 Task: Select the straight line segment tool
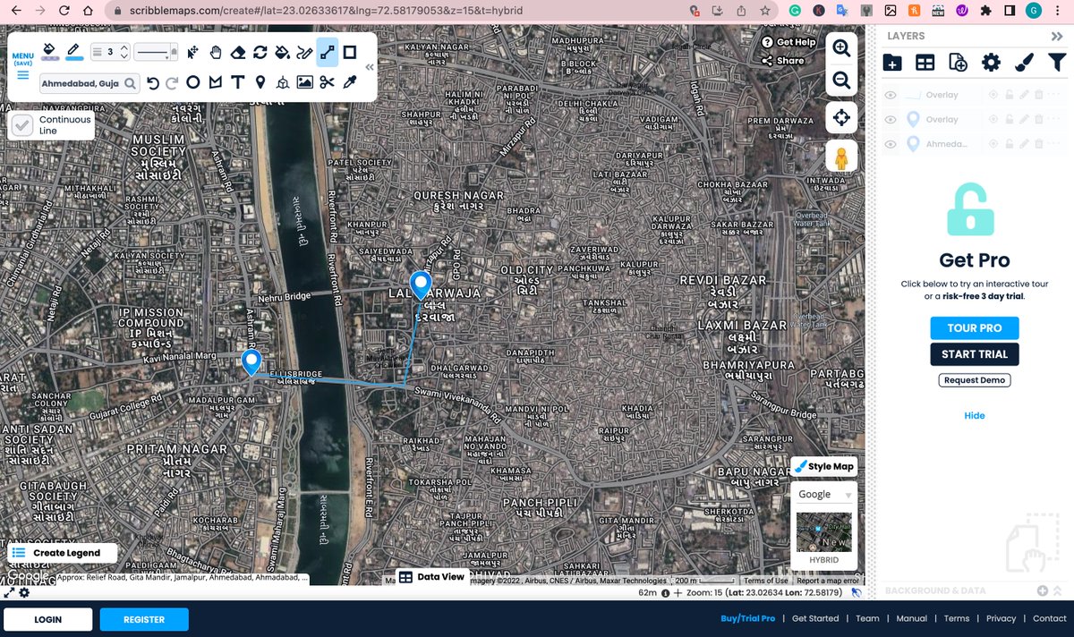[x=328, y=52]
